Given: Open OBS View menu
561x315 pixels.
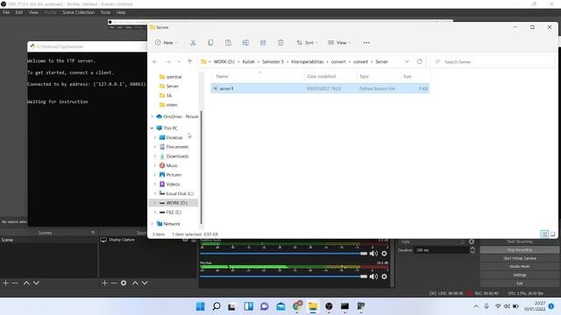Looking at the screenshot, I should (x=33, y=12).
